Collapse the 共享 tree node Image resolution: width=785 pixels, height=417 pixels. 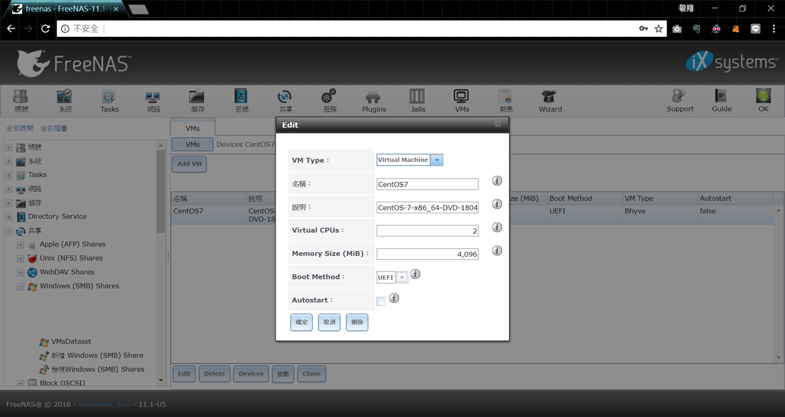point(9,231)
